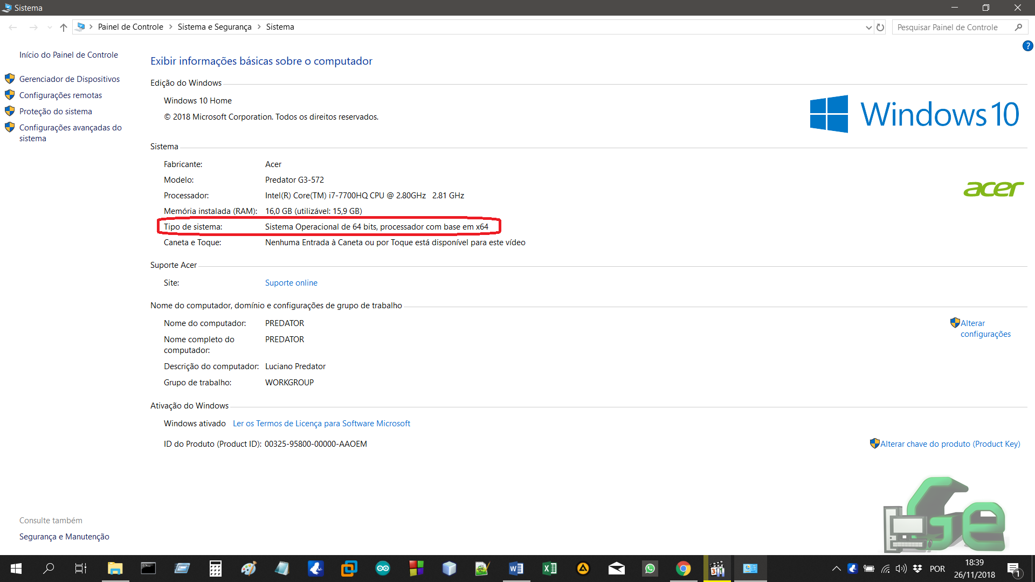The height and width of the screenshot is (582, 1035).
Task: Switch input language from POR
Action: point(937,569)
